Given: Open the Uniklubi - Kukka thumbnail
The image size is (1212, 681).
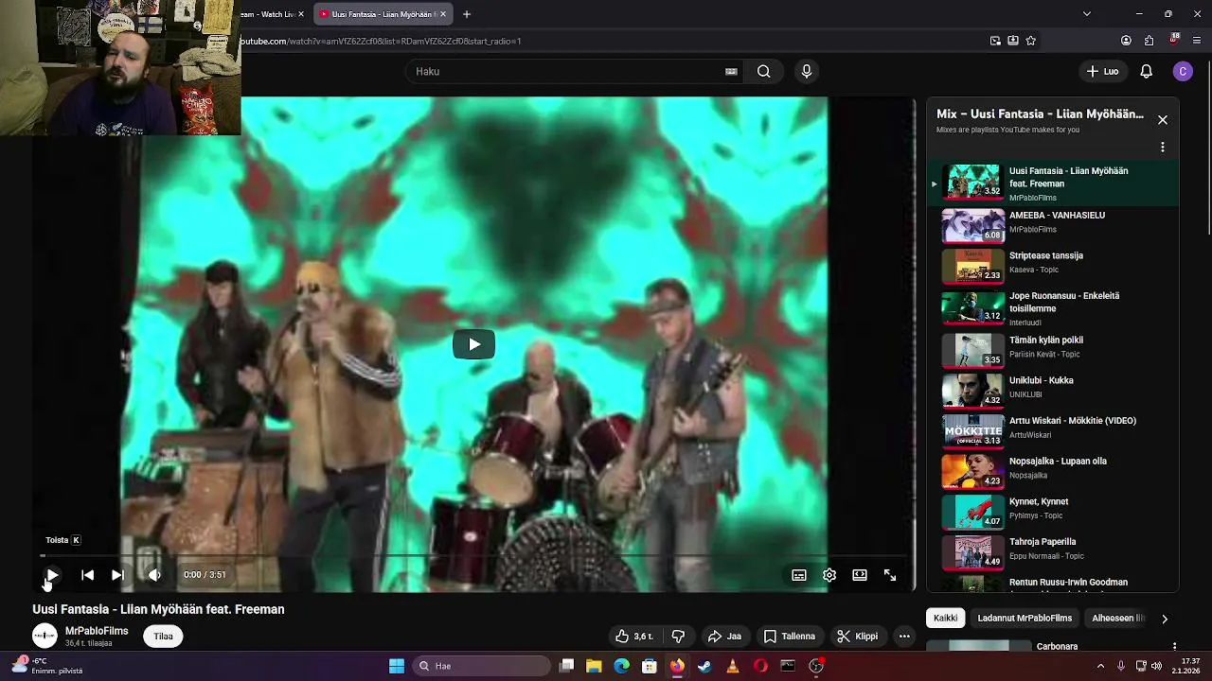Looking at the screenshot, I should pyautogui.click(x=972, y=389).
